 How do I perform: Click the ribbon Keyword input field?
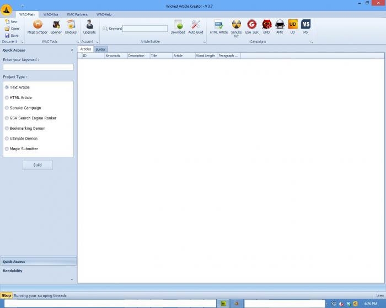pyautogui.click(x=145, y=29)
